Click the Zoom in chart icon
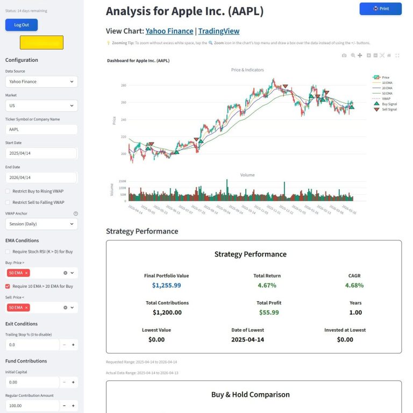 [369, 55]
